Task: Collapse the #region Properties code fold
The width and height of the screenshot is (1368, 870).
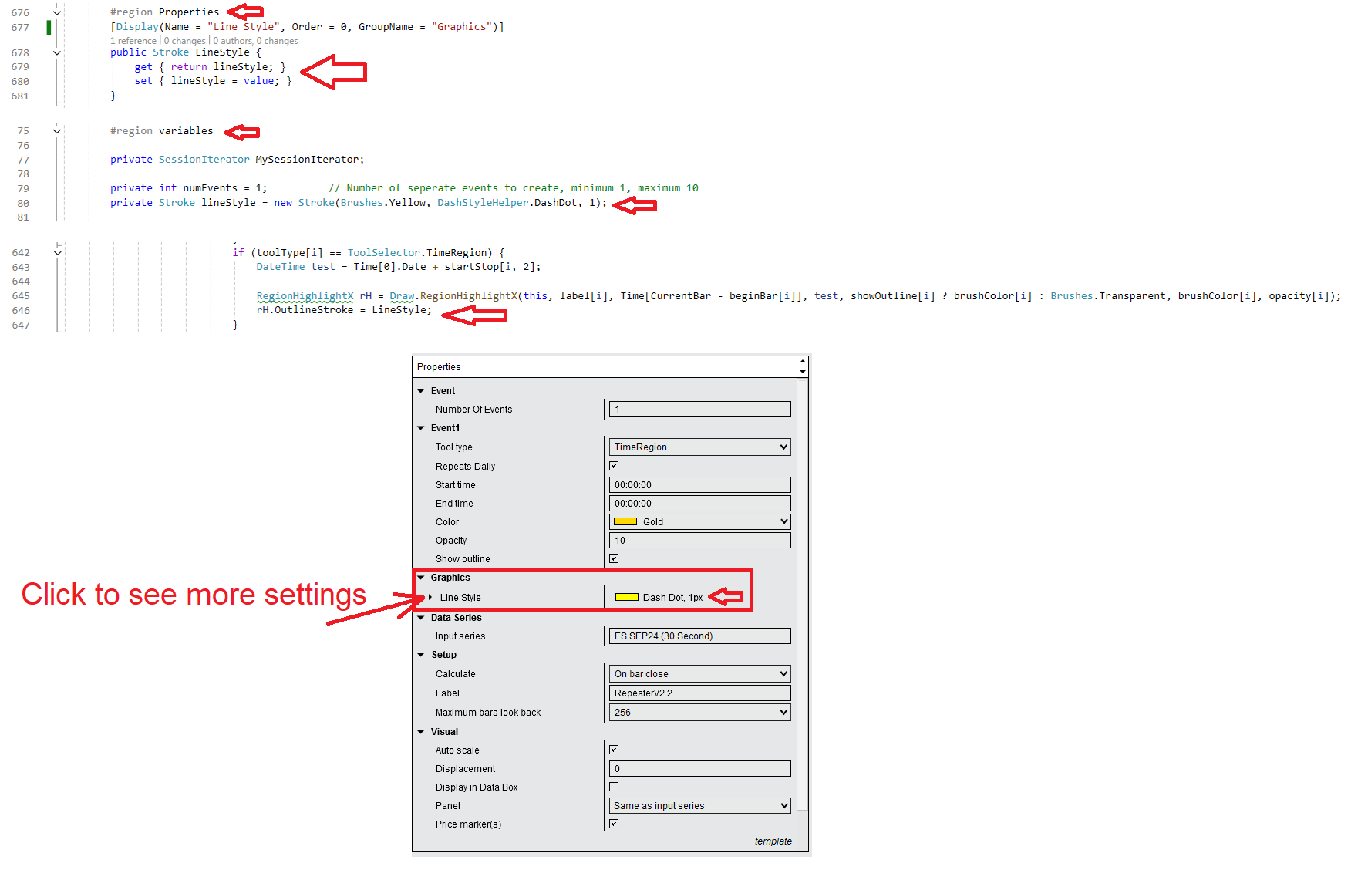Action: (56, 12)
